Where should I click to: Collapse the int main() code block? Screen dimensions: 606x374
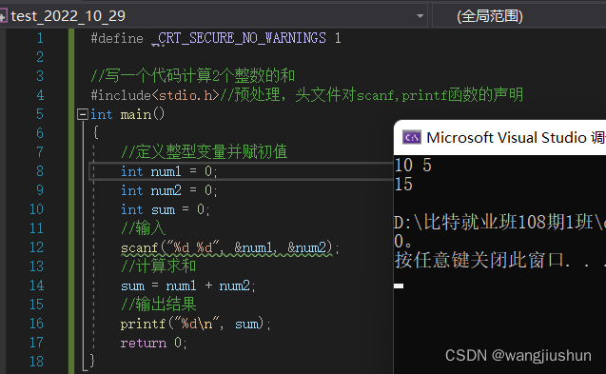83,114
